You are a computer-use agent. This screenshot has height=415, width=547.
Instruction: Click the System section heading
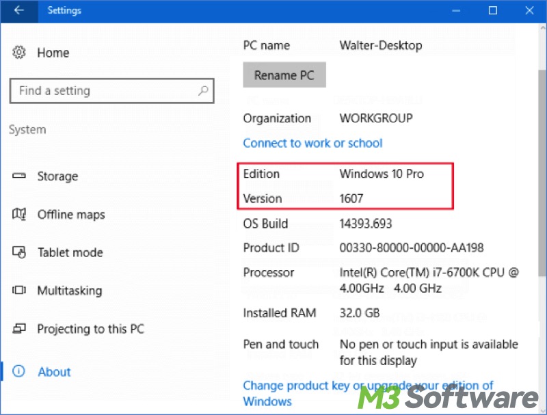[x=27, y=130]
